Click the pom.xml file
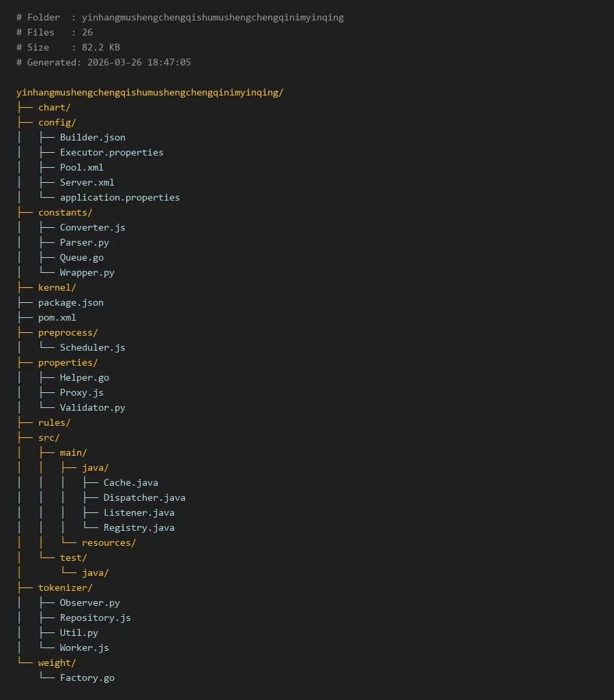 point(57,317)
